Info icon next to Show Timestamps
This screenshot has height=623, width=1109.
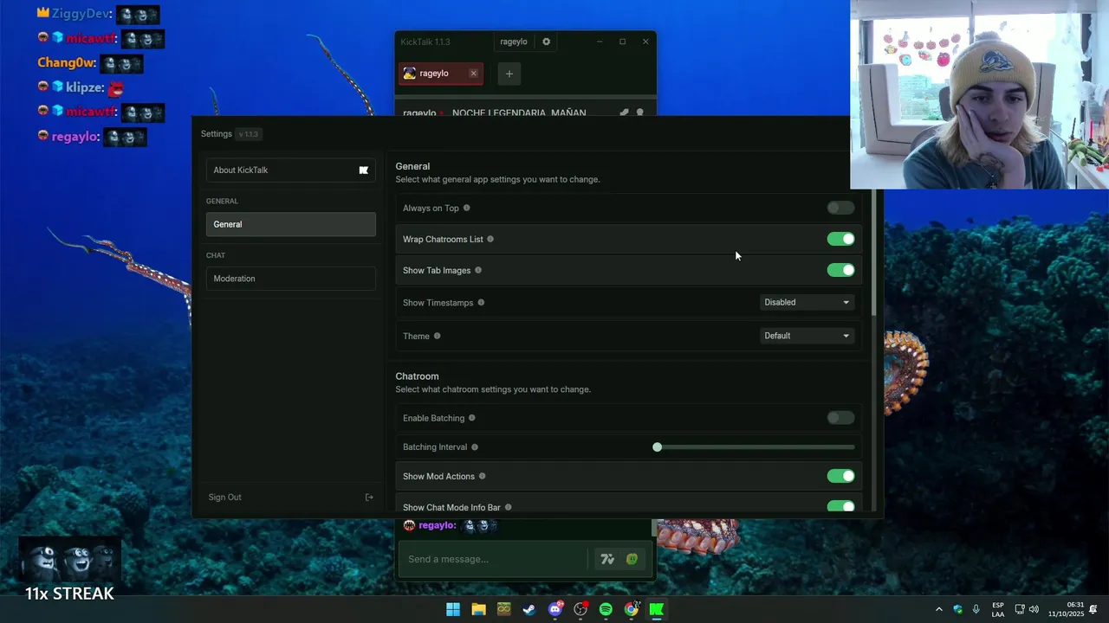pyautogui.click(x=481, y=303)
